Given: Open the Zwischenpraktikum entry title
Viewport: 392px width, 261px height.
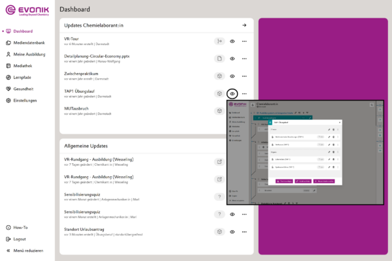Looking at the screenshot, I should [81, 74].
